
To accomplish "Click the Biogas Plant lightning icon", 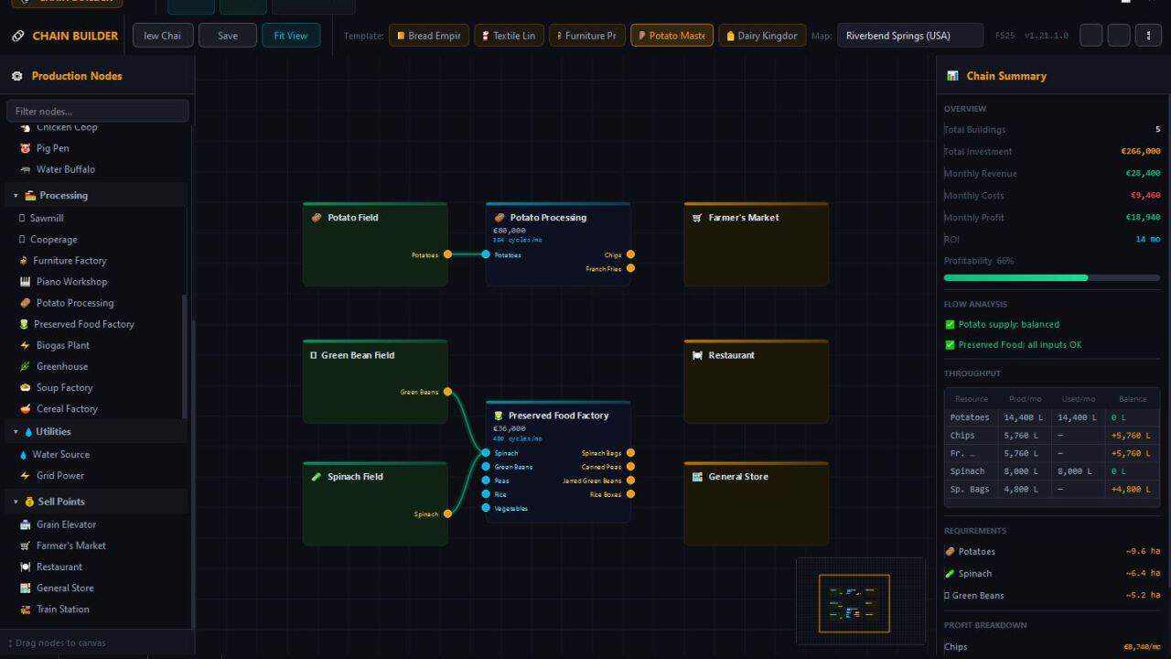I will tap(25, 345).
